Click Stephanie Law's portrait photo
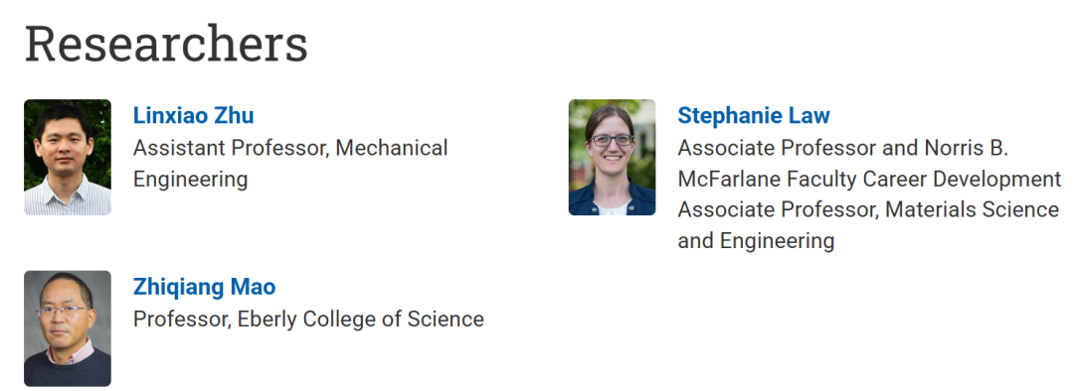Image resolution: width=1074 pixels, height=391 pixels. [x=612, y=157]
